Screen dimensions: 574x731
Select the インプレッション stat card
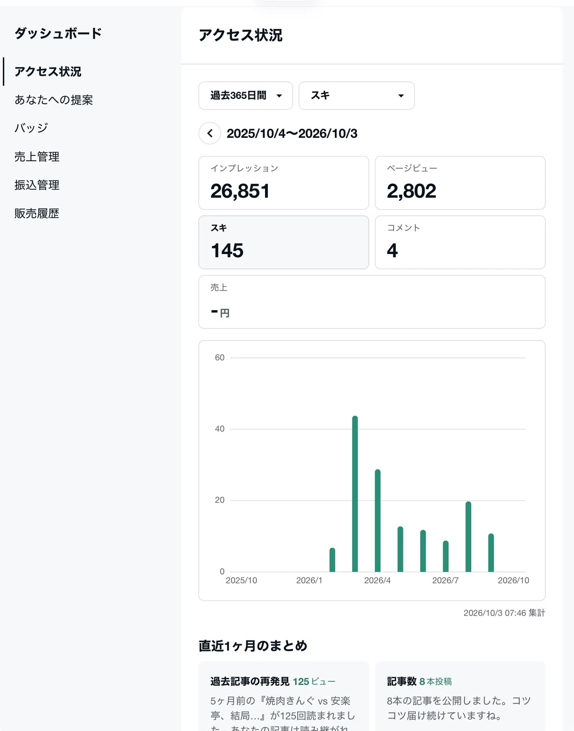point(284,183)
